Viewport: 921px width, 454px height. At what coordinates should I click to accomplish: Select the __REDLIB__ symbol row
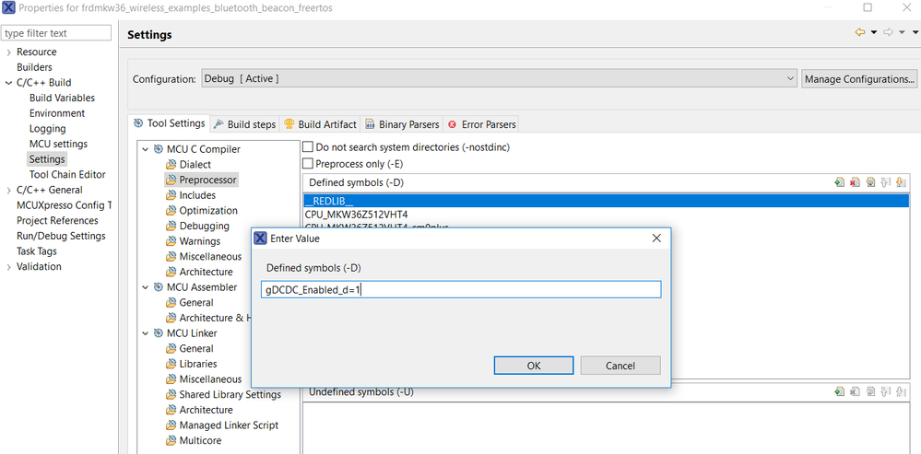point(606,201)
